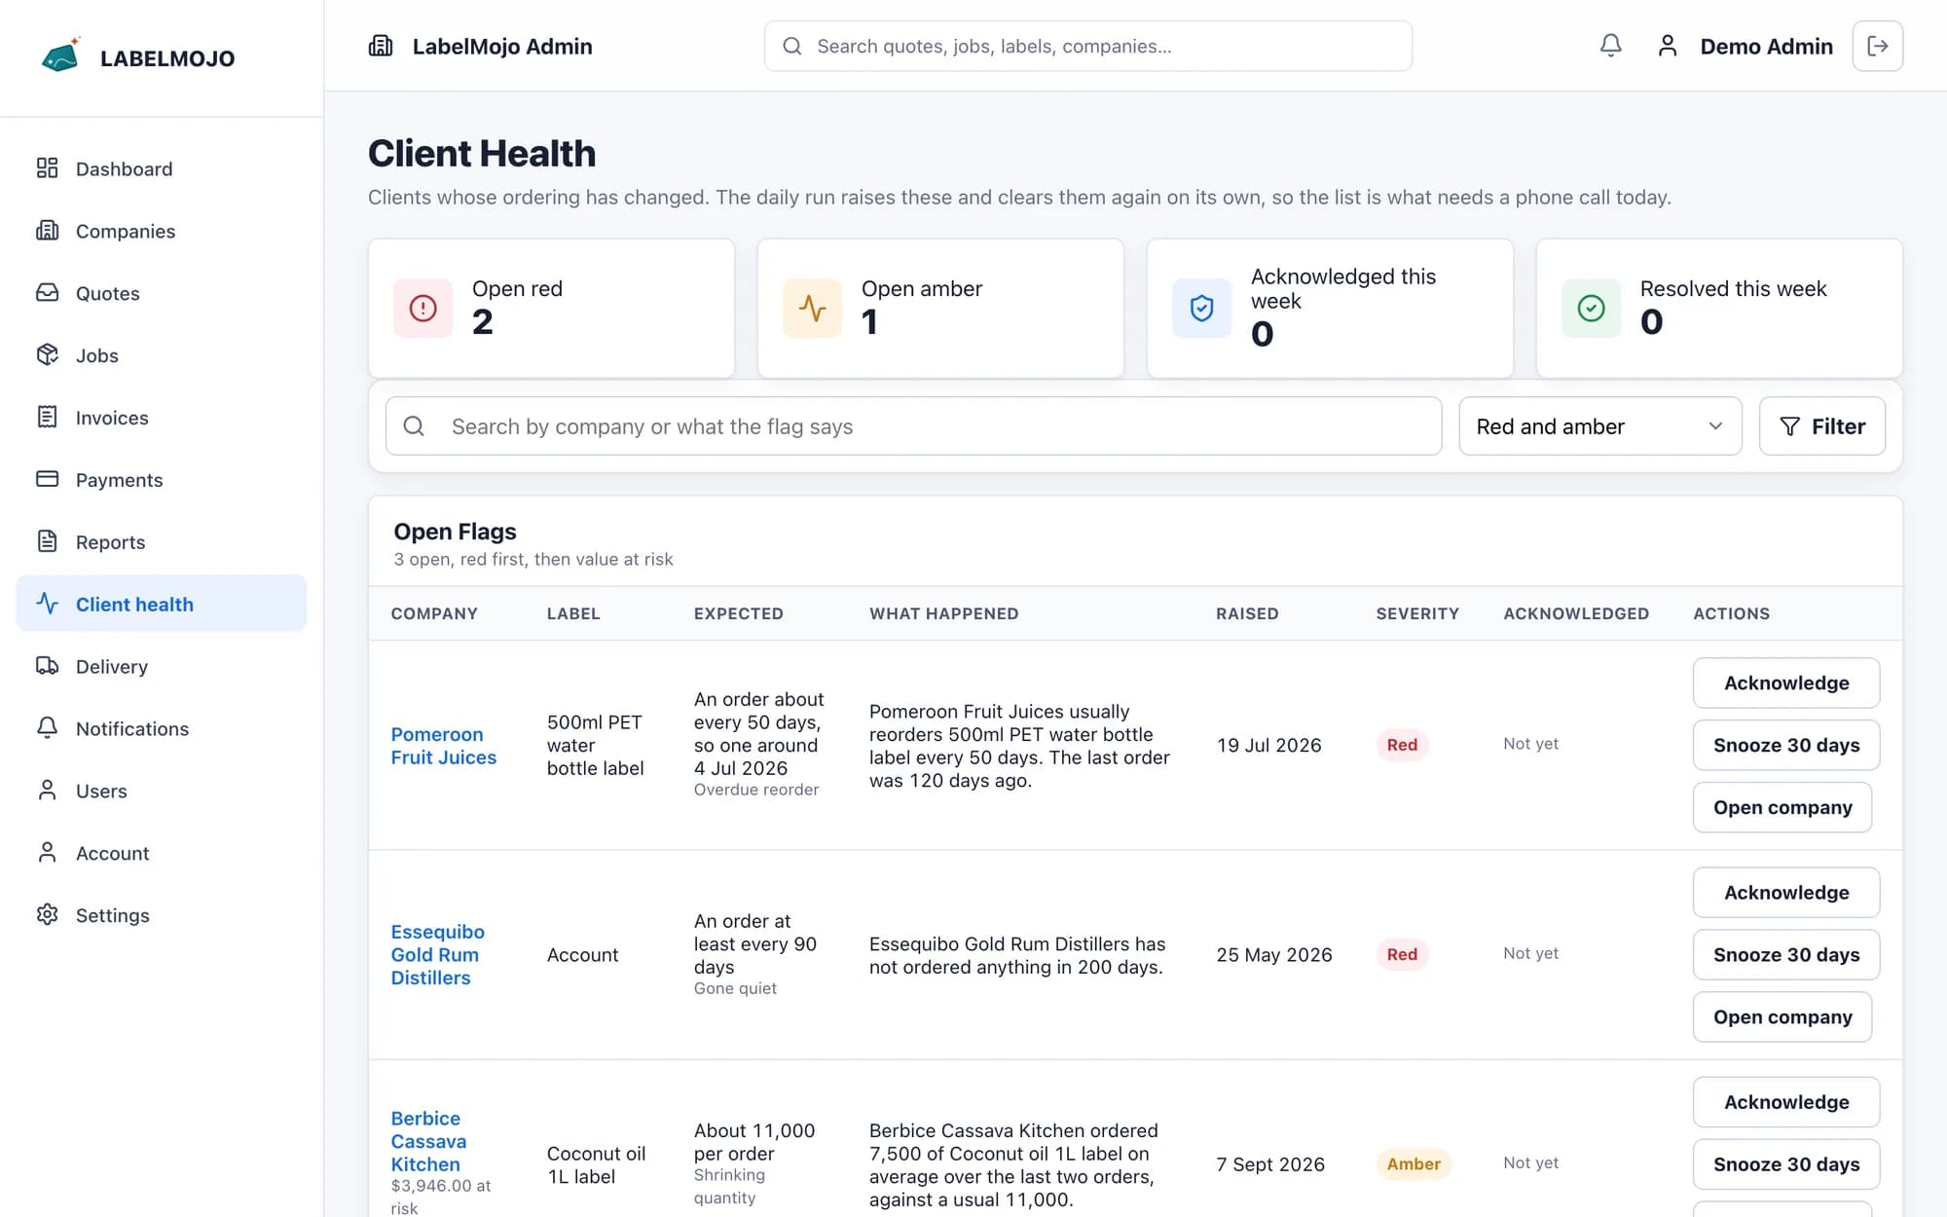Click the Invoices receipt icon in sidebar
The width and height of the screenshot is (1947, 1217).
pos(47,418)
